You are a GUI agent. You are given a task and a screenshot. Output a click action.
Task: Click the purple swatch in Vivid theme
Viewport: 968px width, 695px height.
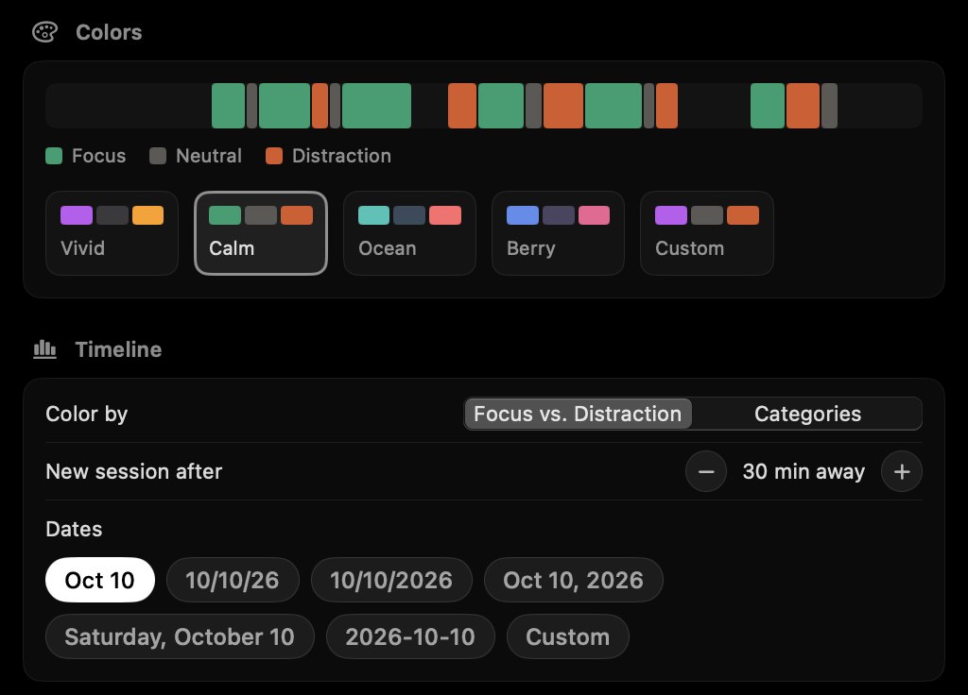click(x=77, y=215)
